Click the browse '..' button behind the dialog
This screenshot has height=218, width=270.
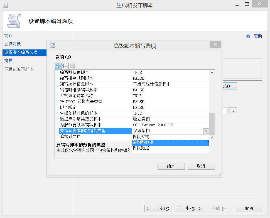(x=233, y=111)
